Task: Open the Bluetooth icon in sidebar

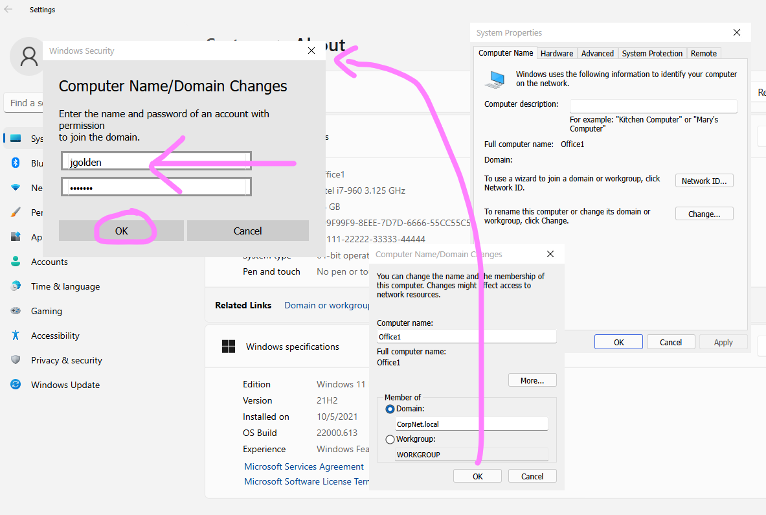Action: coord(16,163)
